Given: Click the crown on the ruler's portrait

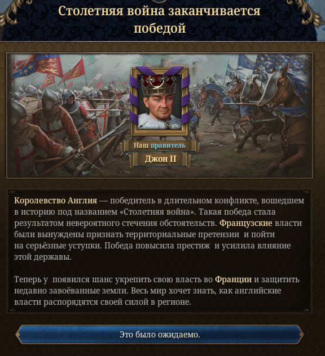Looking at the screenshot, I should [159, 84].
